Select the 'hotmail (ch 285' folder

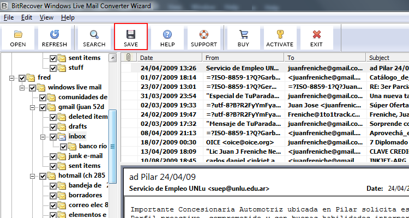pyautogui.click(x=82, y=175)
